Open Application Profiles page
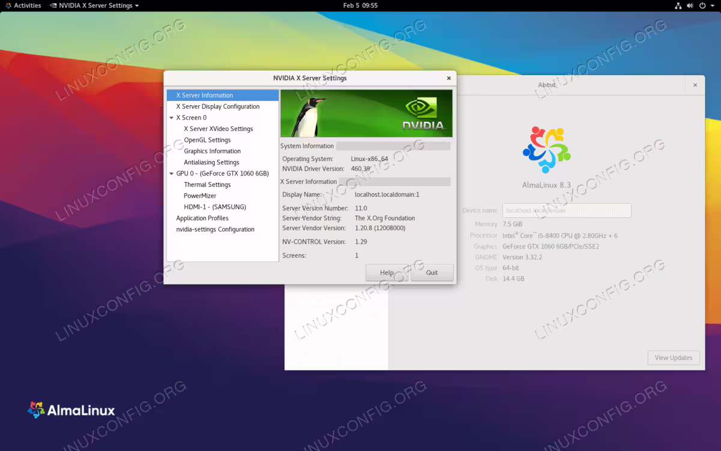721x451 pixels. tap(202, 218)
